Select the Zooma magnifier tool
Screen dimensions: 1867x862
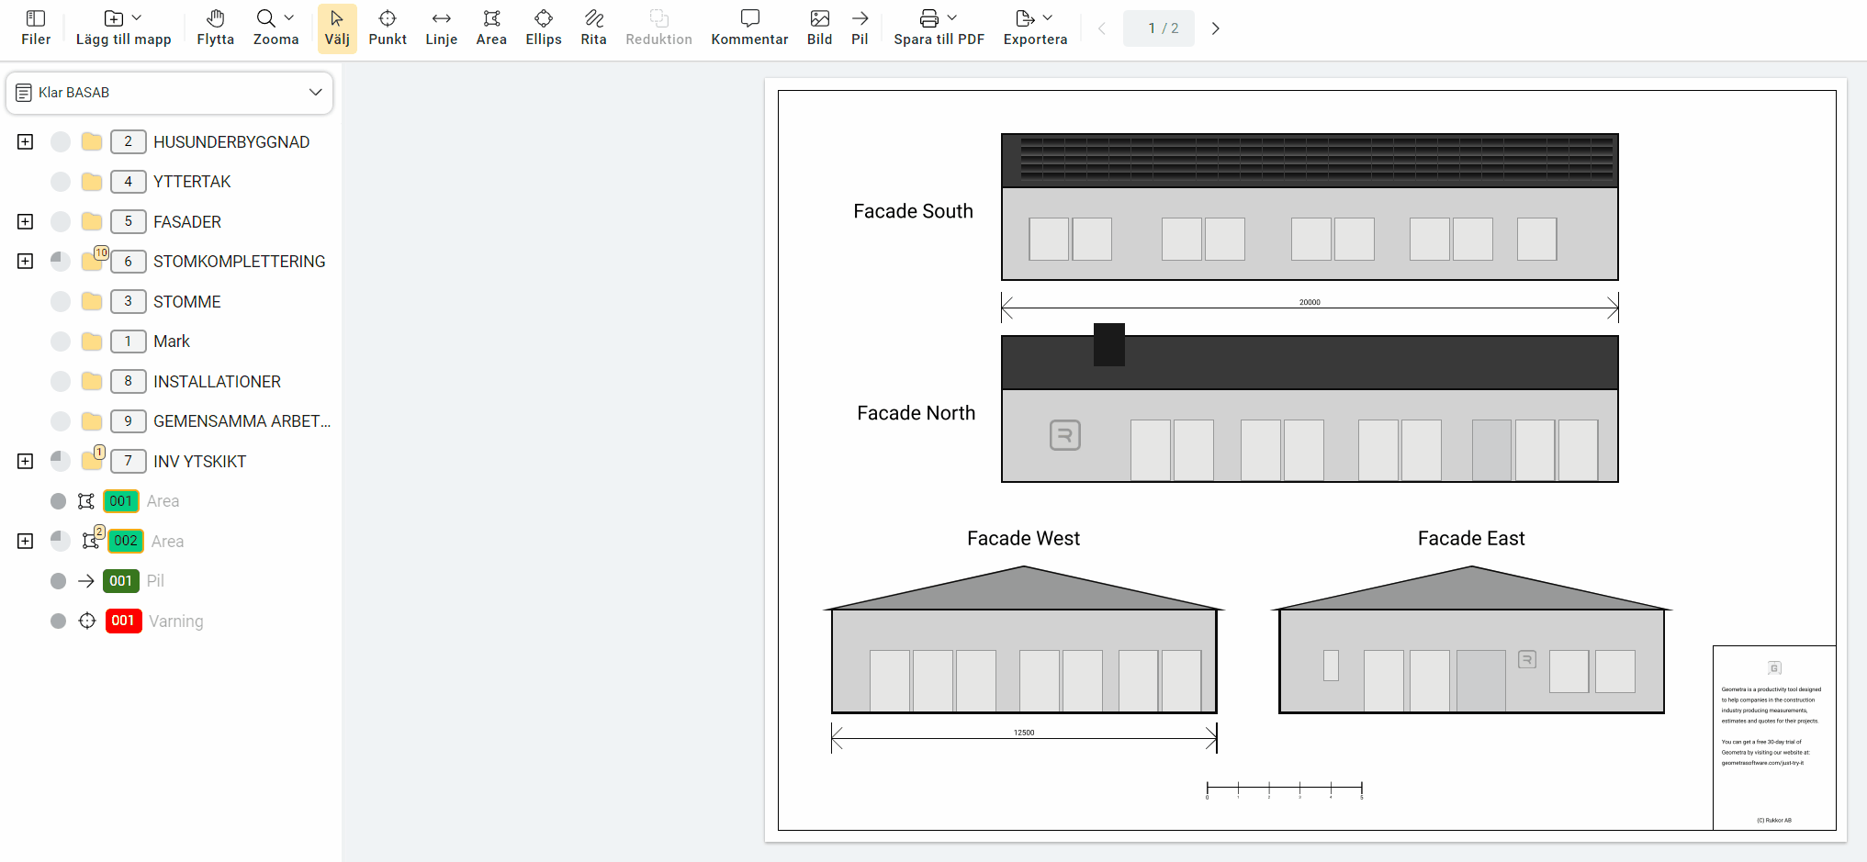pyautogui.click(x=265, y=18)
